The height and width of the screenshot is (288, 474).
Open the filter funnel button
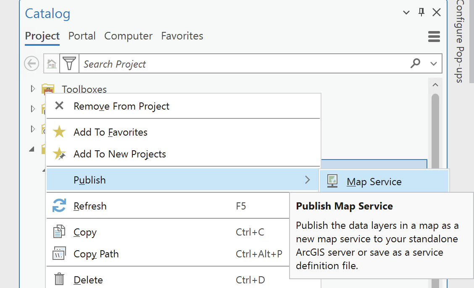69,64
